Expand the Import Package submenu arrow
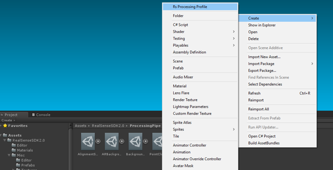This screenshot has height=170, width=333. pos(312,64)
